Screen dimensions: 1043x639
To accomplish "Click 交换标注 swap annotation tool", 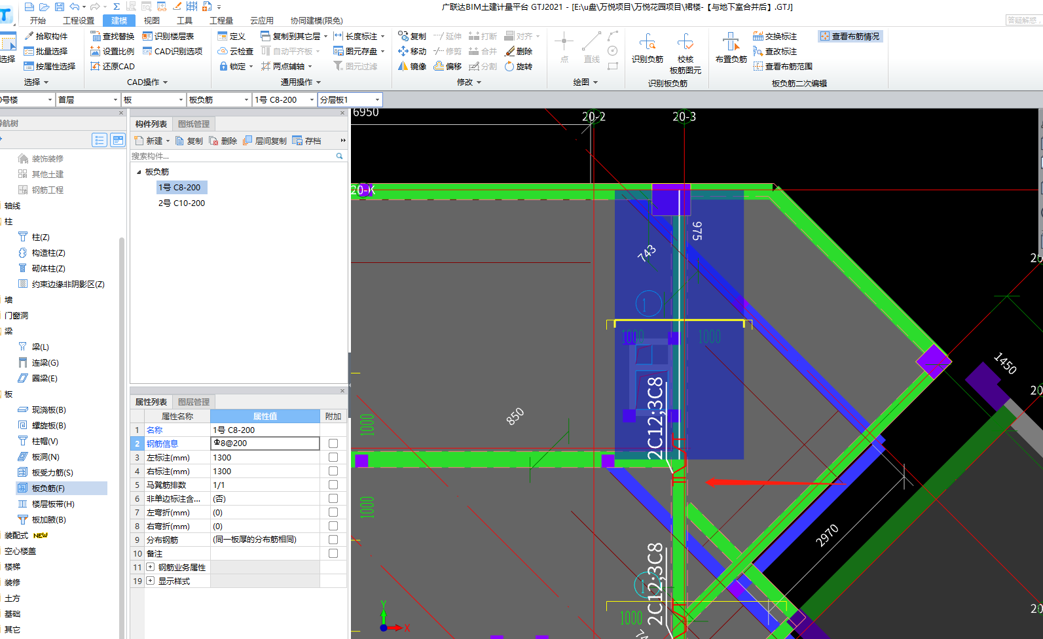I will [775, 36].
